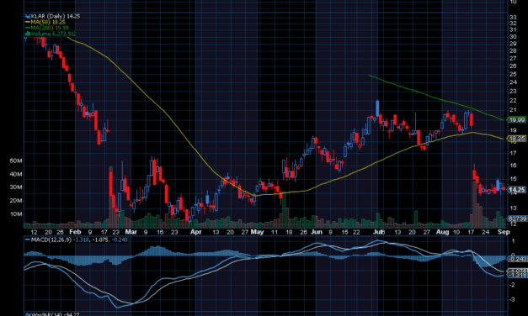Select the MACD(12,26,9) indicator label

click(51, 240)
